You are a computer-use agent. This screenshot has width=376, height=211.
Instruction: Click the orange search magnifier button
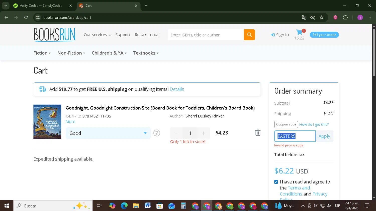pos(249,35)
